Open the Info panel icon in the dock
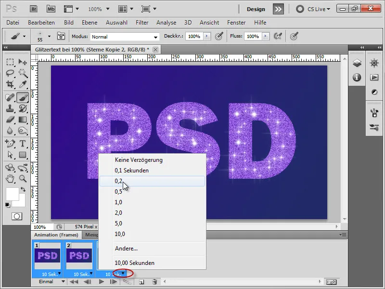Screen dimensions: 385x289 (x=357, y=78)
